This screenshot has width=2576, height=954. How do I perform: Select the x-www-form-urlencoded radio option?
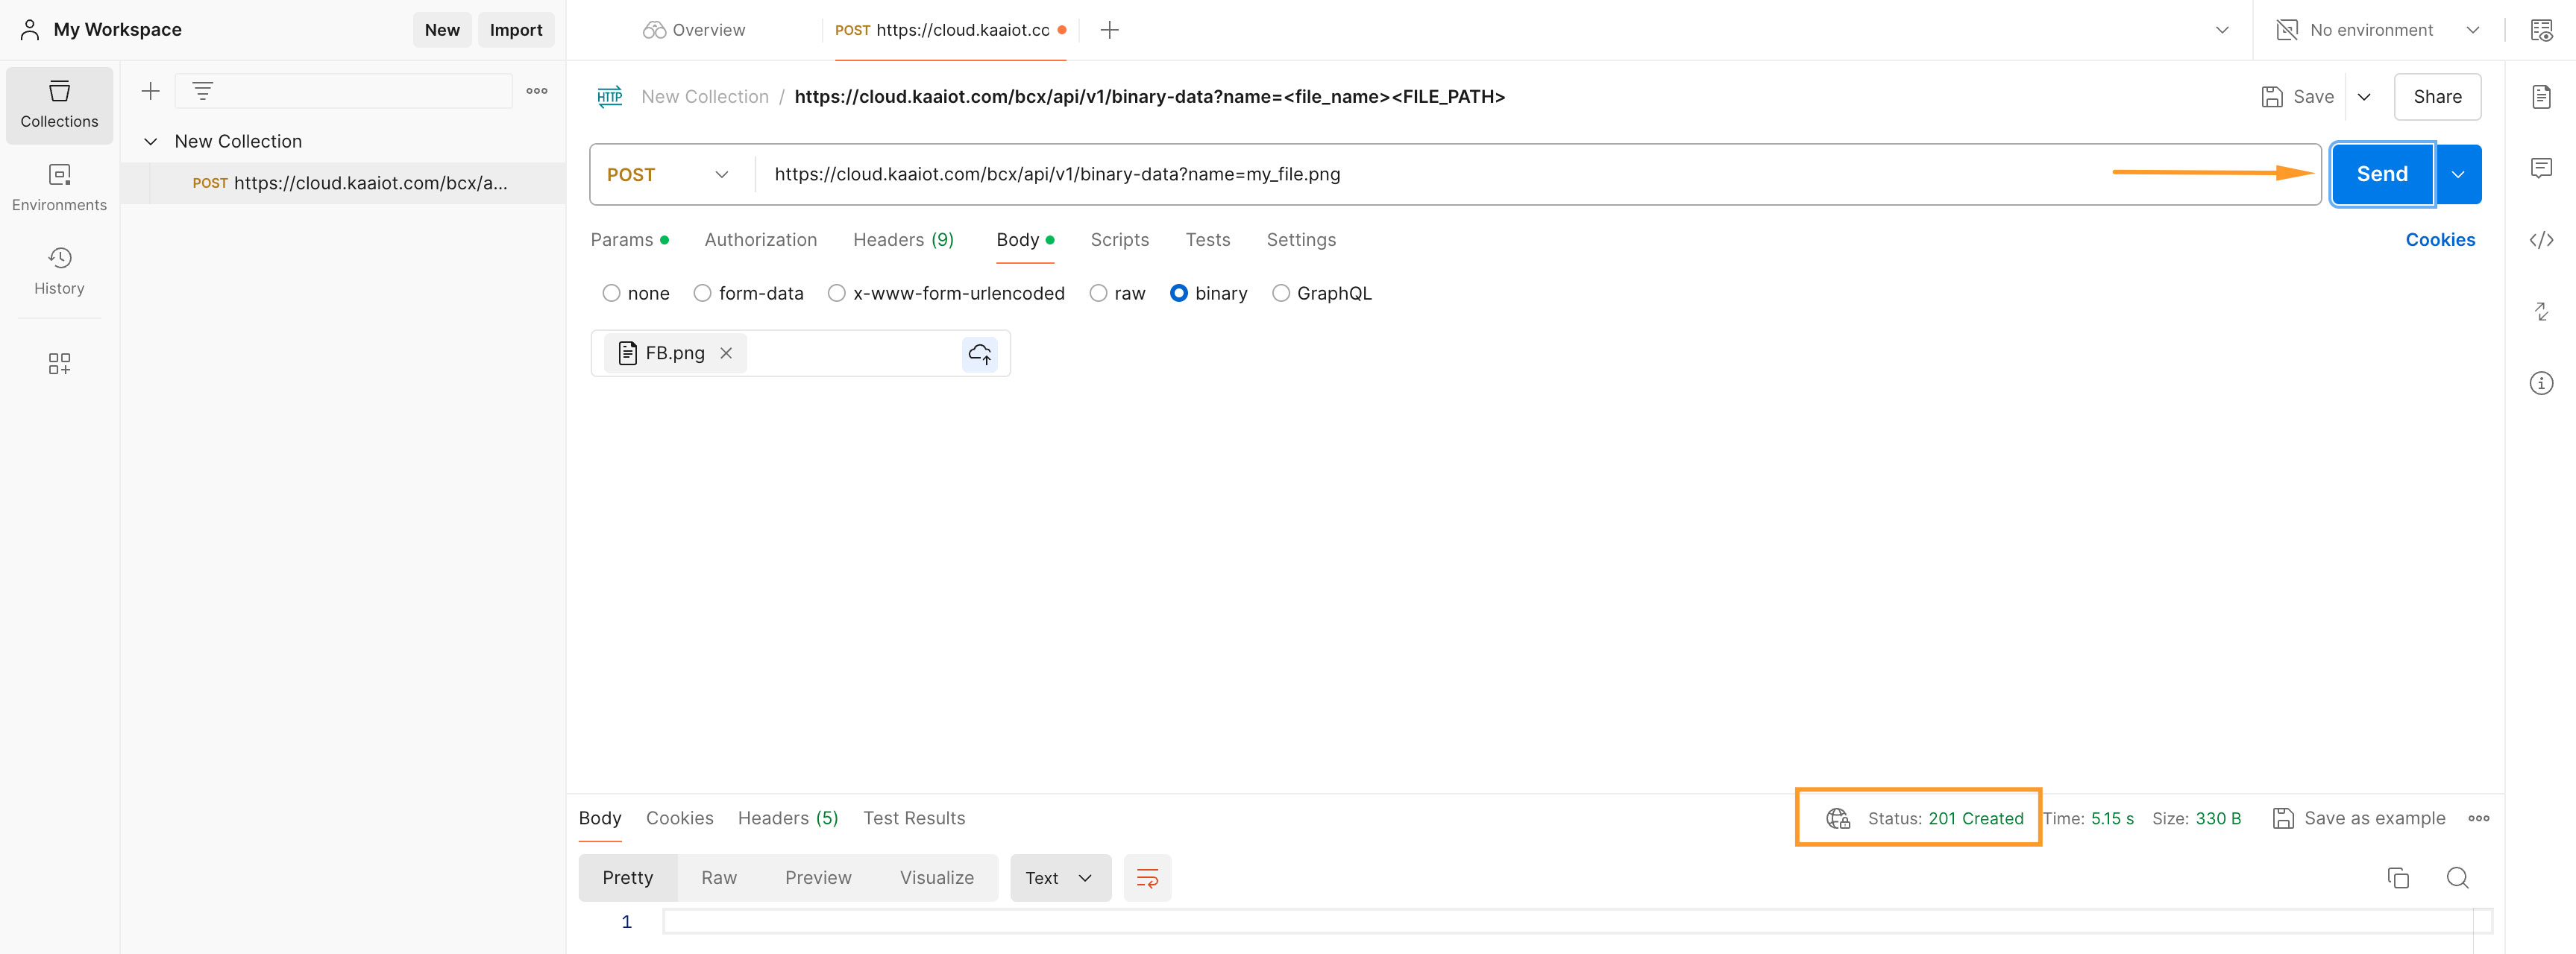[x=836, y=294]
